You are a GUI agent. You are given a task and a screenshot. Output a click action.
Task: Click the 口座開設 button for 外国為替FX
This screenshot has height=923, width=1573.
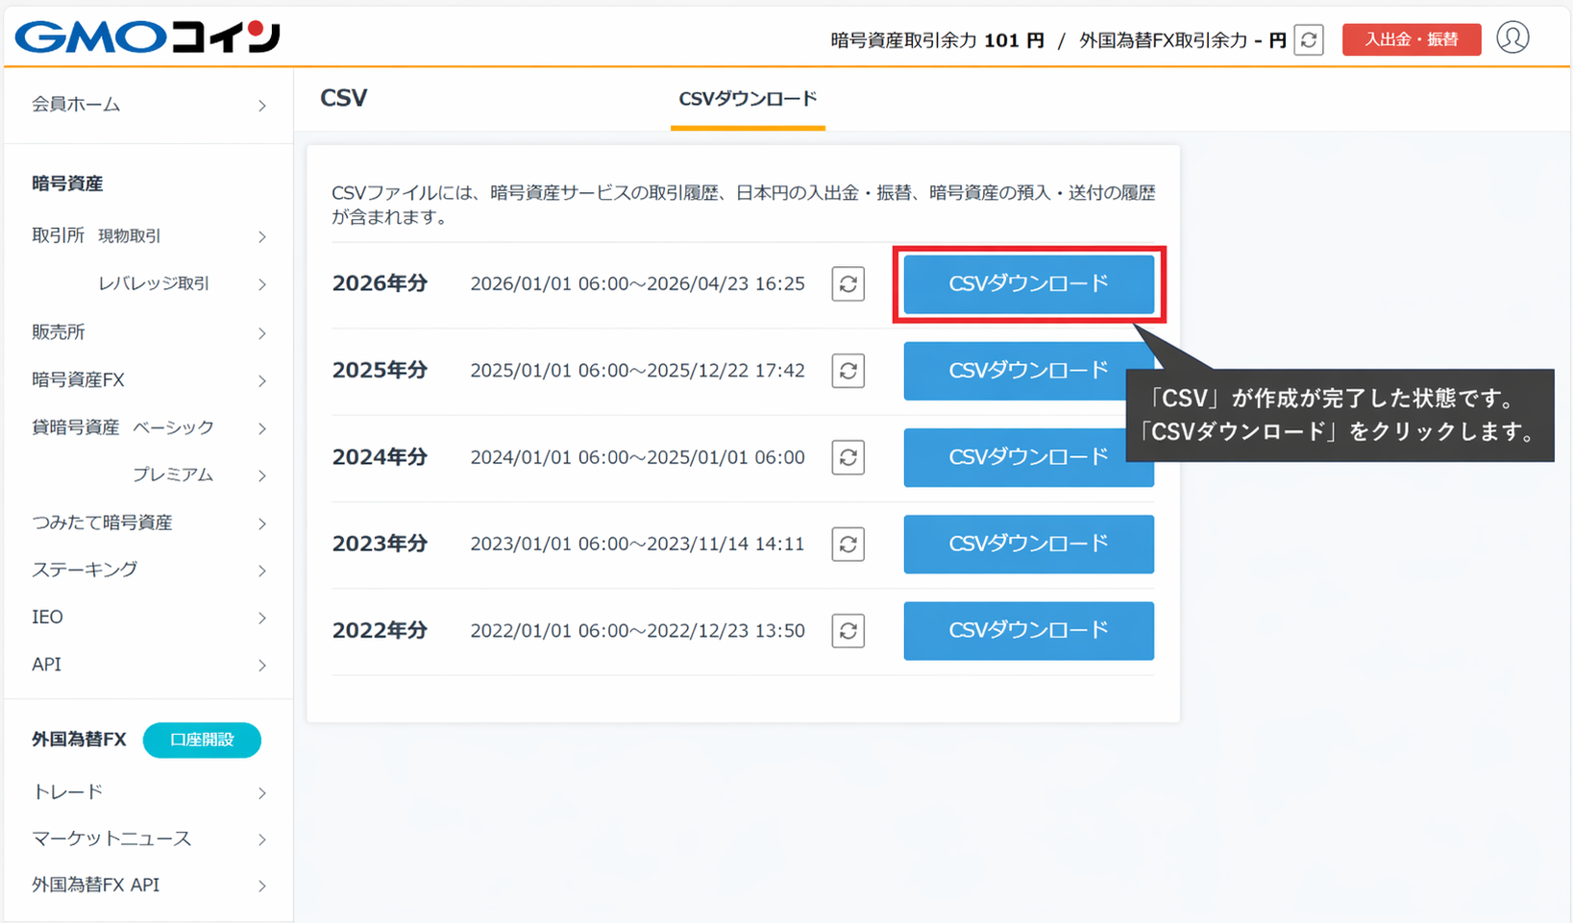tap(202, 740)
